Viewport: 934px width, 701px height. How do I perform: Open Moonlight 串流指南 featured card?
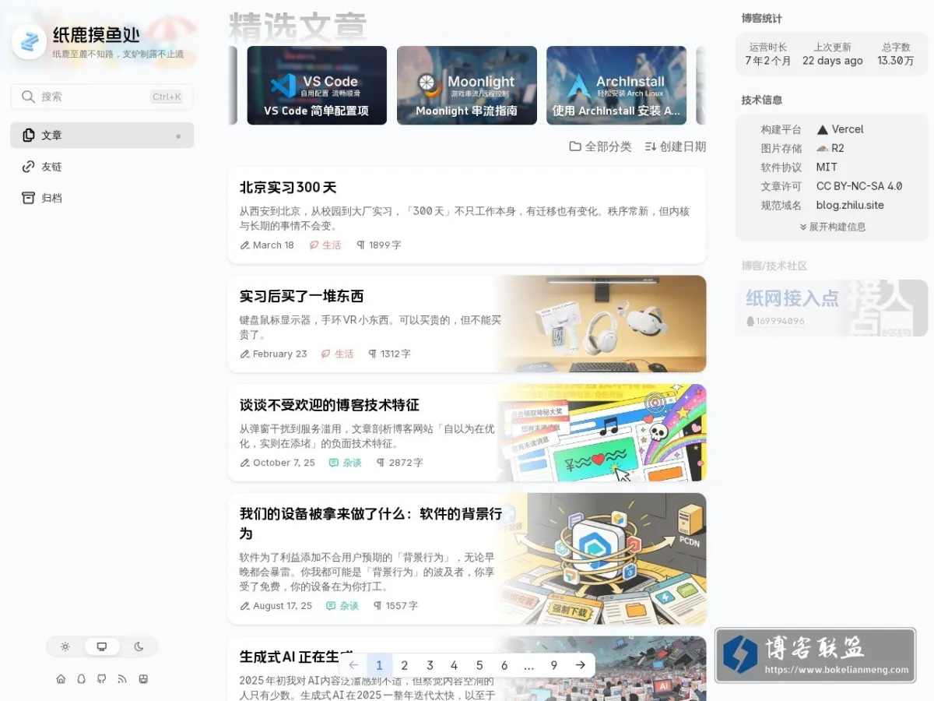(467, 86)
